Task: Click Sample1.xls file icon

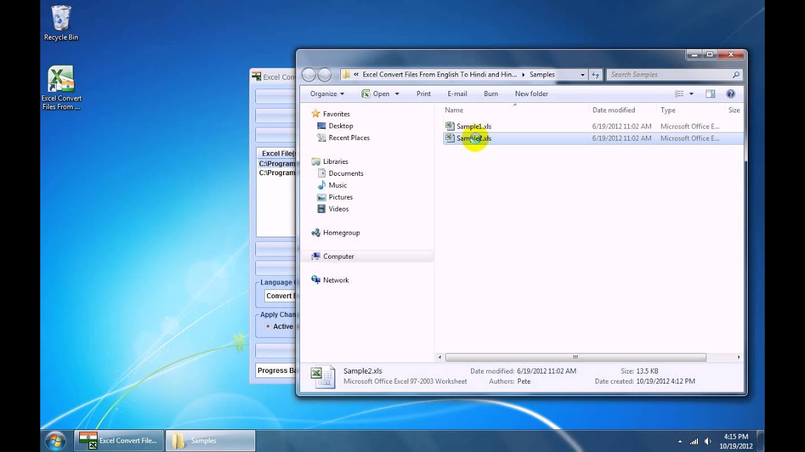Action: [x=450, y=126]
